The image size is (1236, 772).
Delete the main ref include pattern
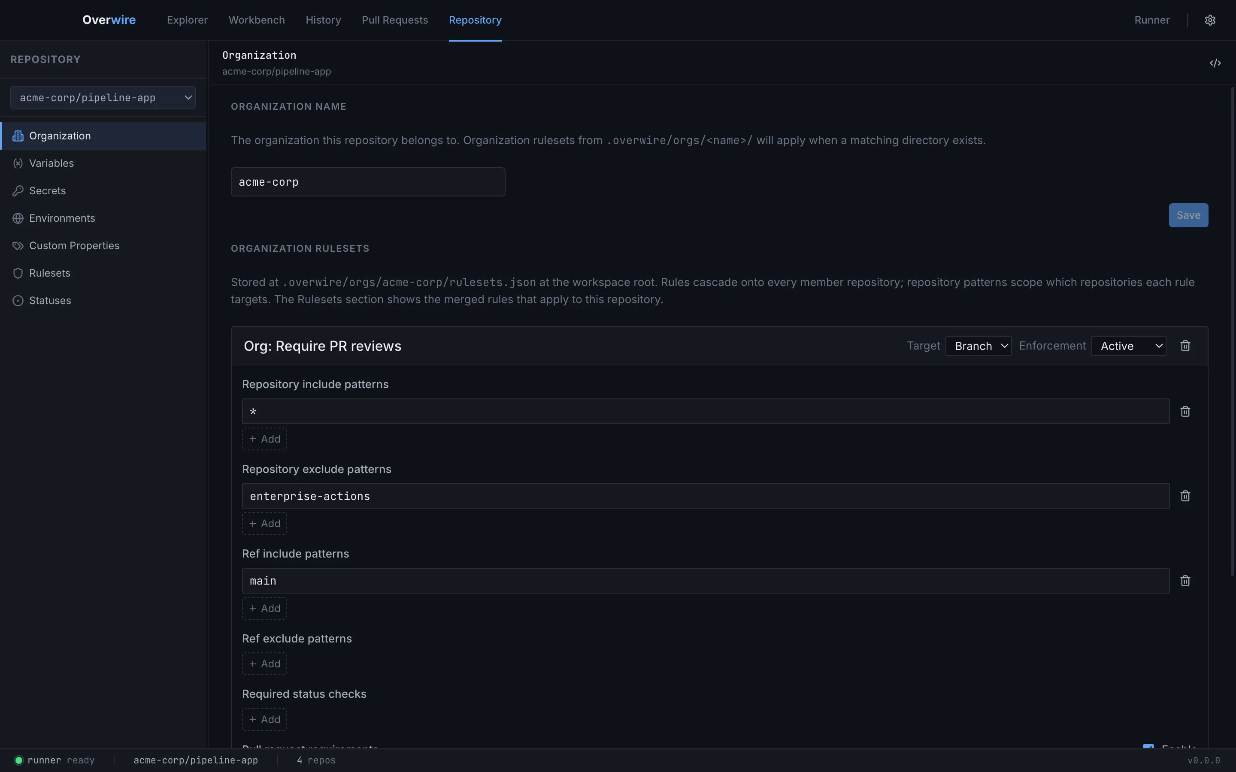pos(1185,581)
